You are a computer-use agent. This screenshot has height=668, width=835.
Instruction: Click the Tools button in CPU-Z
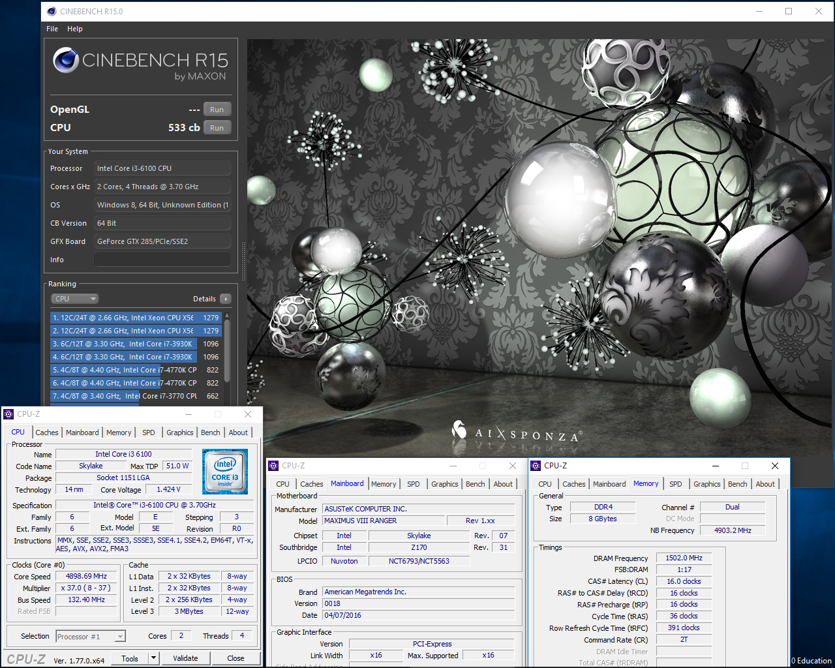[x=130, y=658]
